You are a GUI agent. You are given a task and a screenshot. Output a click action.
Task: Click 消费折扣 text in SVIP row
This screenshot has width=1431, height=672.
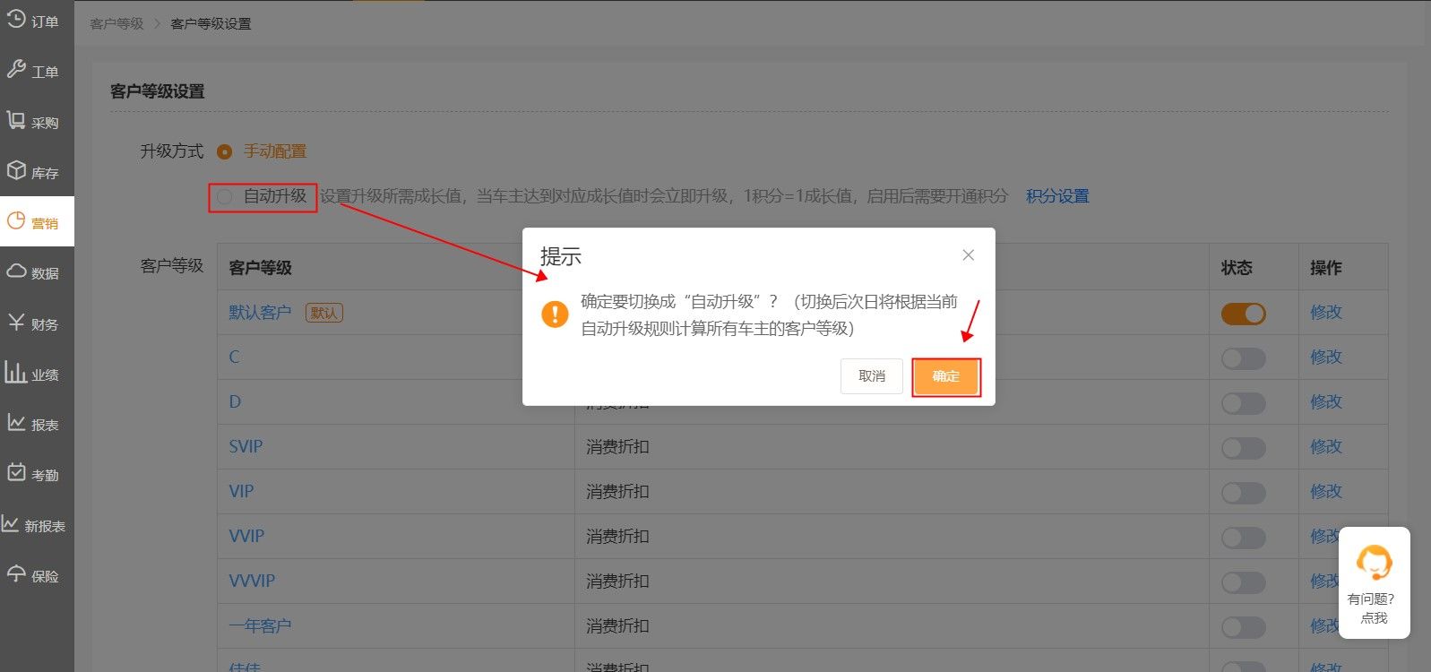617,446
